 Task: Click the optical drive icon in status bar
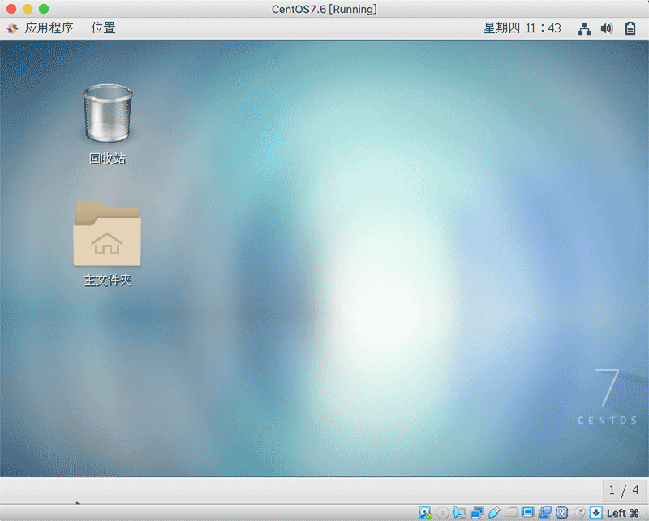(x=441, y=512)
